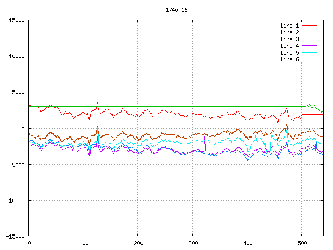Toggle the "line 3" legend entry
The width and height of the screenshot is (333, 250).
[x=289, y=39]
